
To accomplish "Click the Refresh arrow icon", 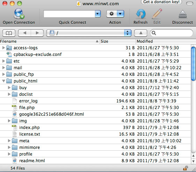I will [x=141, y=14].
